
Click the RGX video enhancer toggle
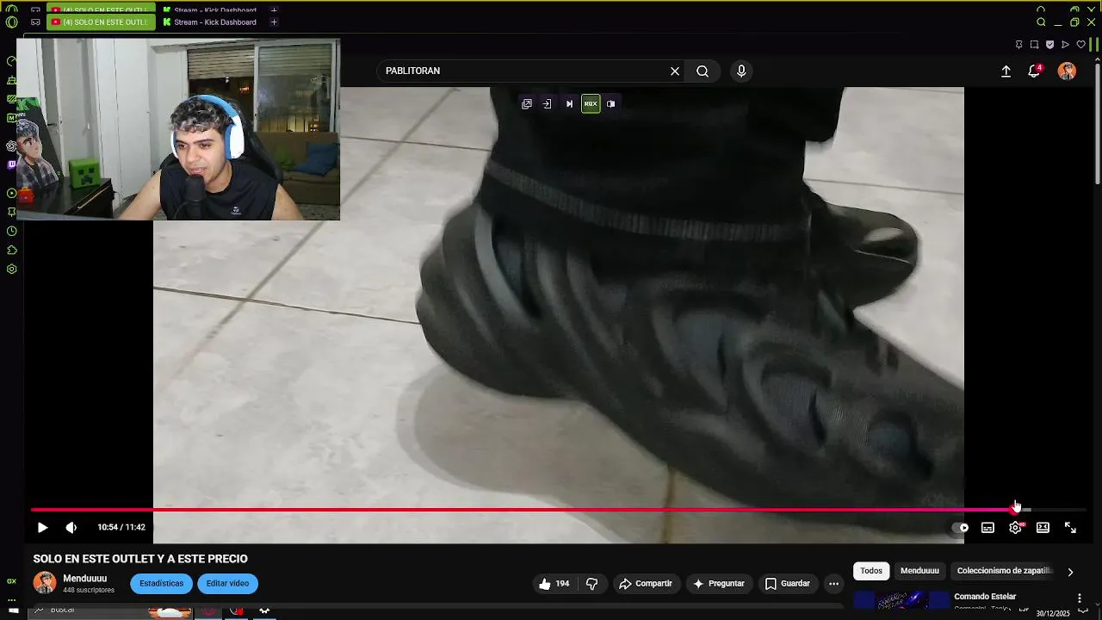[x=591, y=103]
